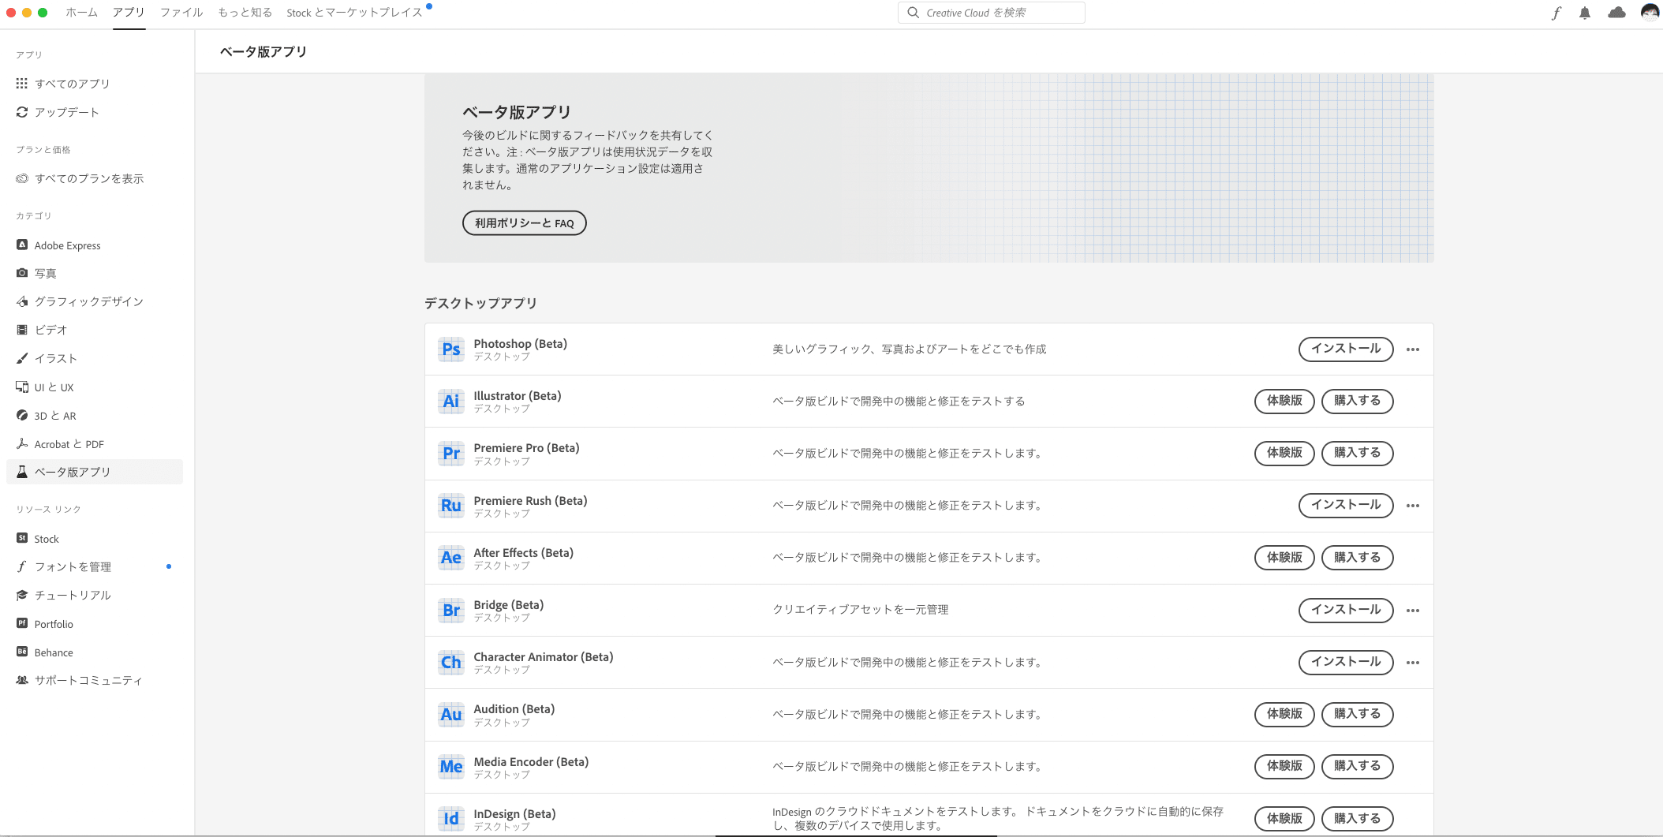Open more options for Bridge (Beta)
This screenshot has width=1663, height=837.
pyautogui.click(x=1413, y=611)
